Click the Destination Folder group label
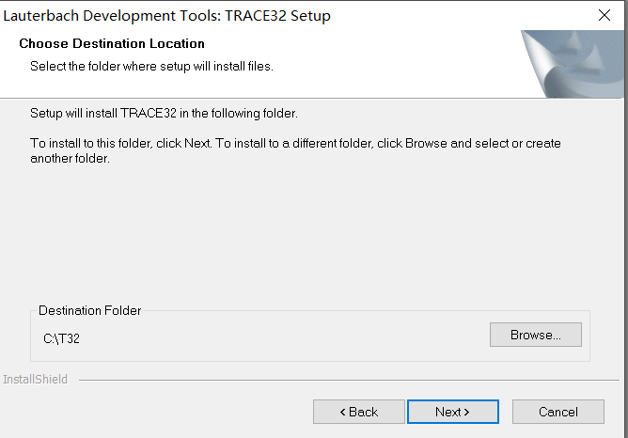 [89, 310]
